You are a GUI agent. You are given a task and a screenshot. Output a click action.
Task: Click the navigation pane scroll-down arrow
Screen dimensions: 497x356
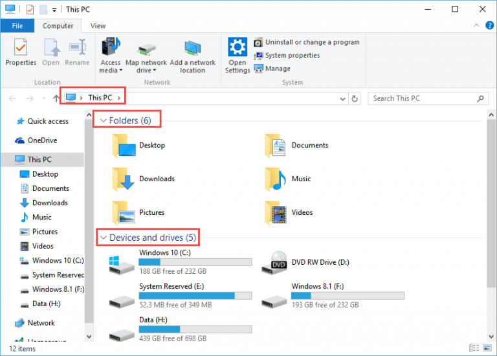[x=89, y=337]
